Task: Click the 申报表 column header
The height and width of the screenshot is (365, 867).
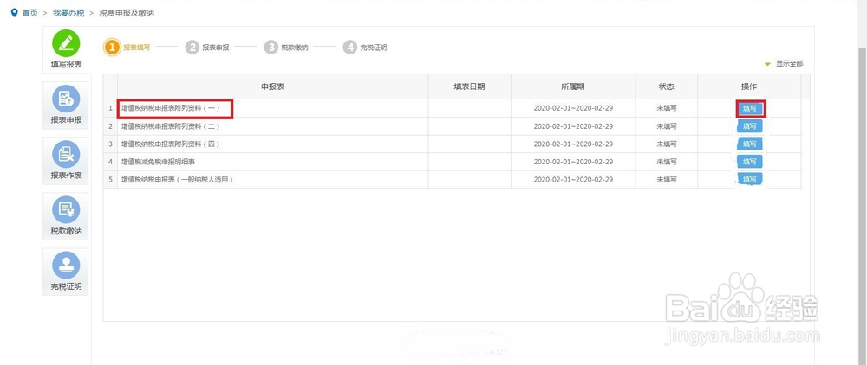Action: click(x=272, y=87)
